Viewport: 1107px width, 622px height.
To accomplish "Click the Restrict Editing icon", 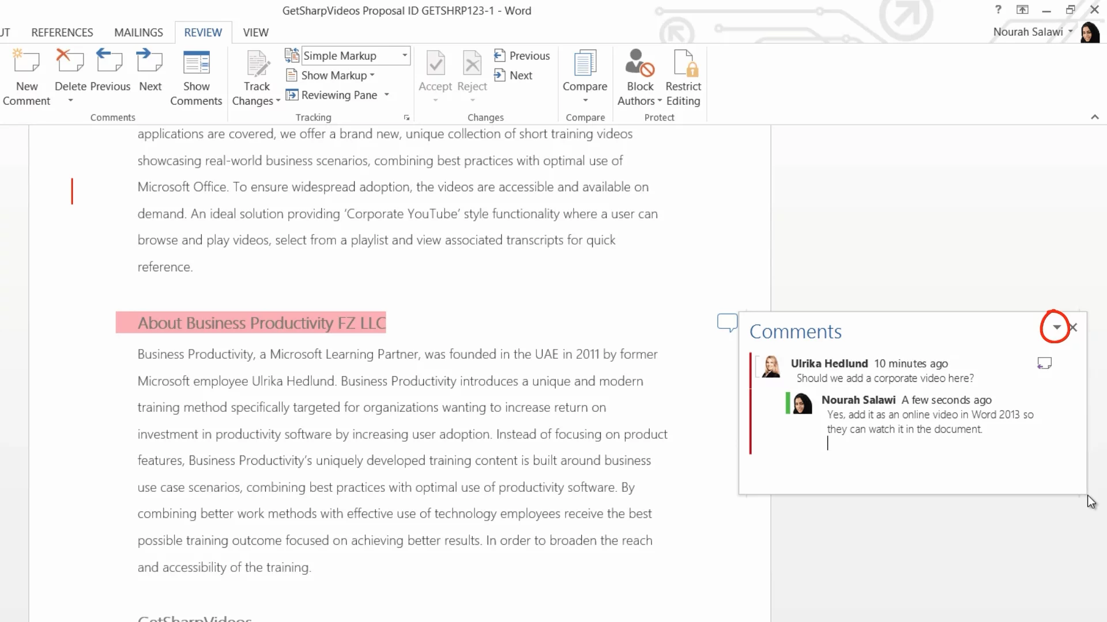I will [683, 63].
